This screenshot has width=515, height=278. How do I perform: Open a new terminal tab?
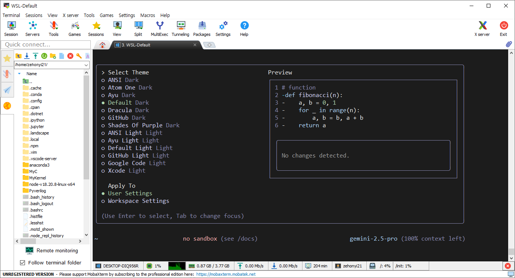pos(209,45)
